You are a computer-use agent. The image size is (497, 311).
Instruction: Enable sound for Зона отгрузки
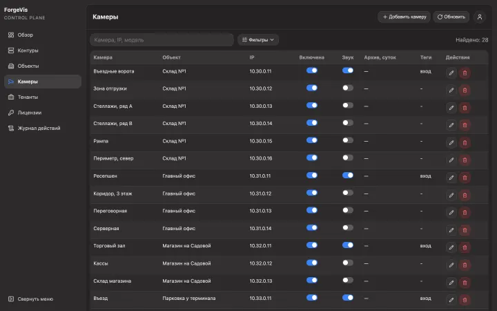click(348, 88)
